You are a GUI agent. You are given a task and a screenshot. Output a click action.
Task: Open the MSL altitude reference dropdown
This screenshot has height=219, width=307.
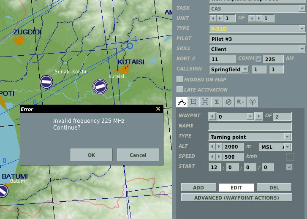(275, 147)
